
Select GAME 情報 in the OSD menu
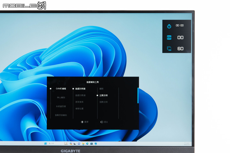(61, 89)
